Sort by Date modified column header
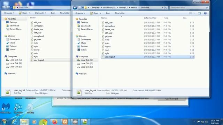223x125 pixels. [x=150, y=18]
